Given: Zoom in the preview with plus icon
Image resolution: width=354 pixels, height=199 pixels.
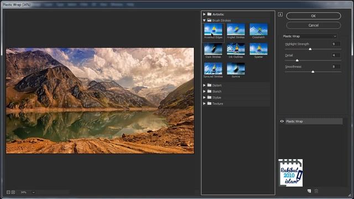Looking at the screenshot, I should click(x=13, y=192).
